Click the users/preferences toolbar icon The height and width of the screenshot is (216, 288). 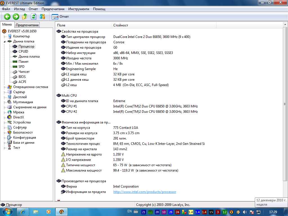coord(42,17)
